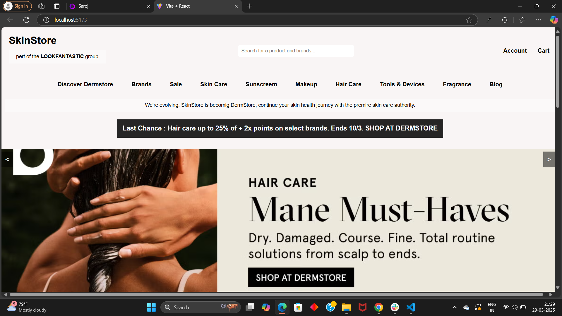Open Slack from the taskbar
Screen dimensions: 562x316
click(x=395, y=307)
